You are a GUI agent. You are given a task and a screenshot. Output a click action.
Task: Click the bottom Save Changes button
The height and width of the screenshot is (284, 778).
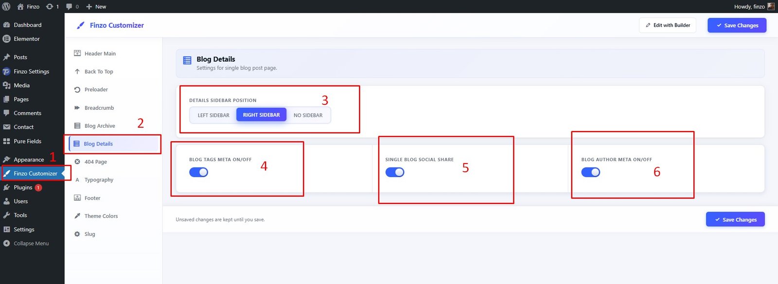[735, 219]
